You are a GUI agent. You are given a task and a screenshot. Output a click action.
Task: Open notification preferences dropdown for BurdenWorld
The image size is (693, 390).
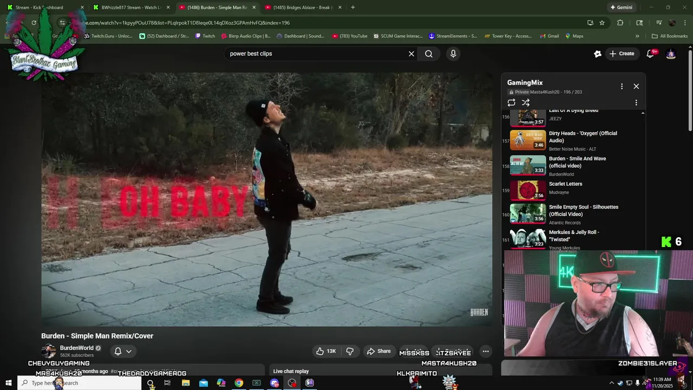(123, 351)
